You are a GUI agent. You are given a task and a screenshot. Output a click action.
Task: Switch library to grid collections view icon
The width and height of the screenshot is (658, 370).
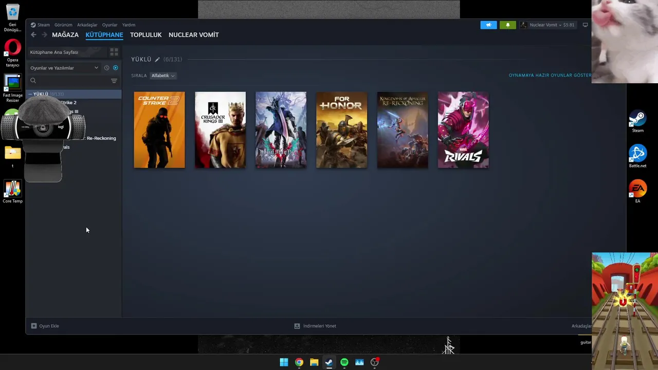pos(114,52)
